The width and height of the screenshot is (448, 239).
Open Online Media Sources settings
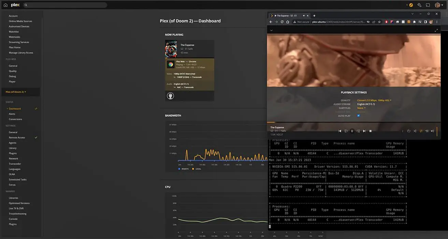pyautogui.click(x=20, y=21)
